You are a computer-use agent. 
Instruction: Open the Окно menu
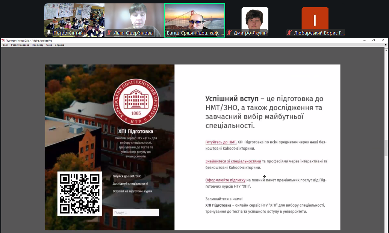click(49, 45)
